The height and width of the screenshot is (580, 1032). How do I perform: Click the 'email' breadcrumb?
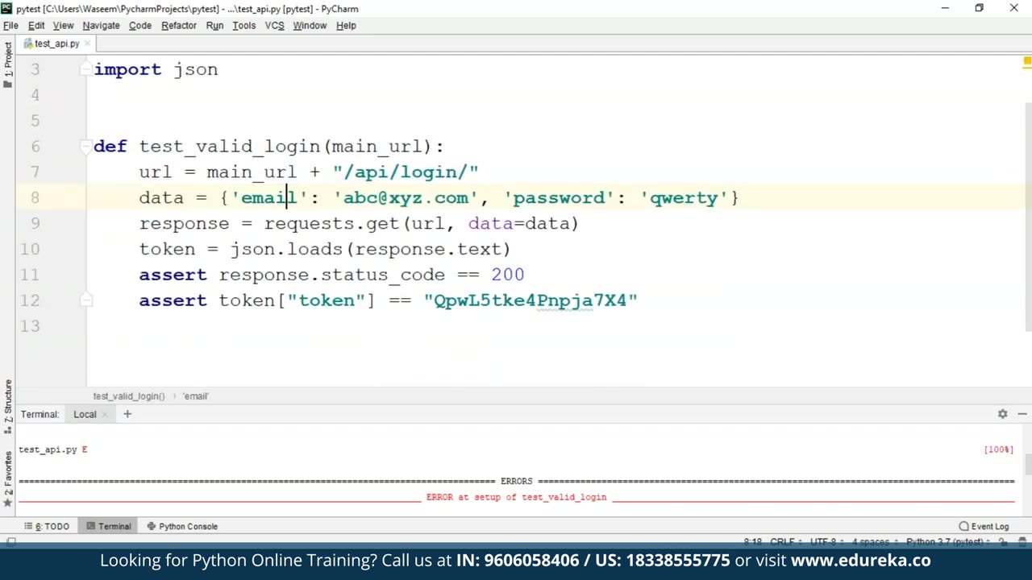point(195,396)
